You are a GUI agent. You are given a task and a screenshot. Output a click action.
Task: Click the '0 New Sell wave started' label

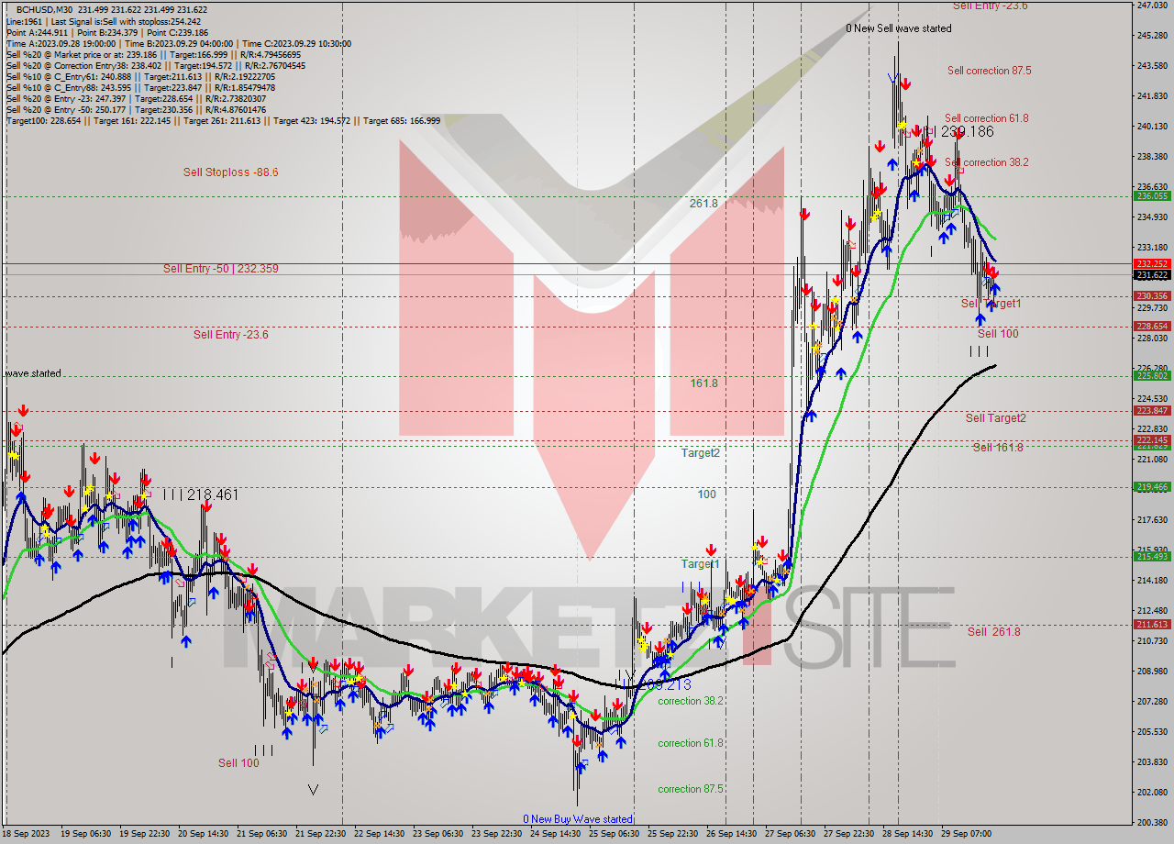click(899, 28)
